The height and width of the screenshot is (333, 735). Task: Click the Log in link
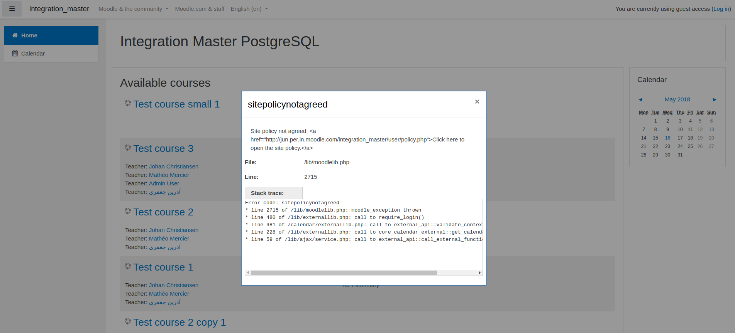(721, 9)
